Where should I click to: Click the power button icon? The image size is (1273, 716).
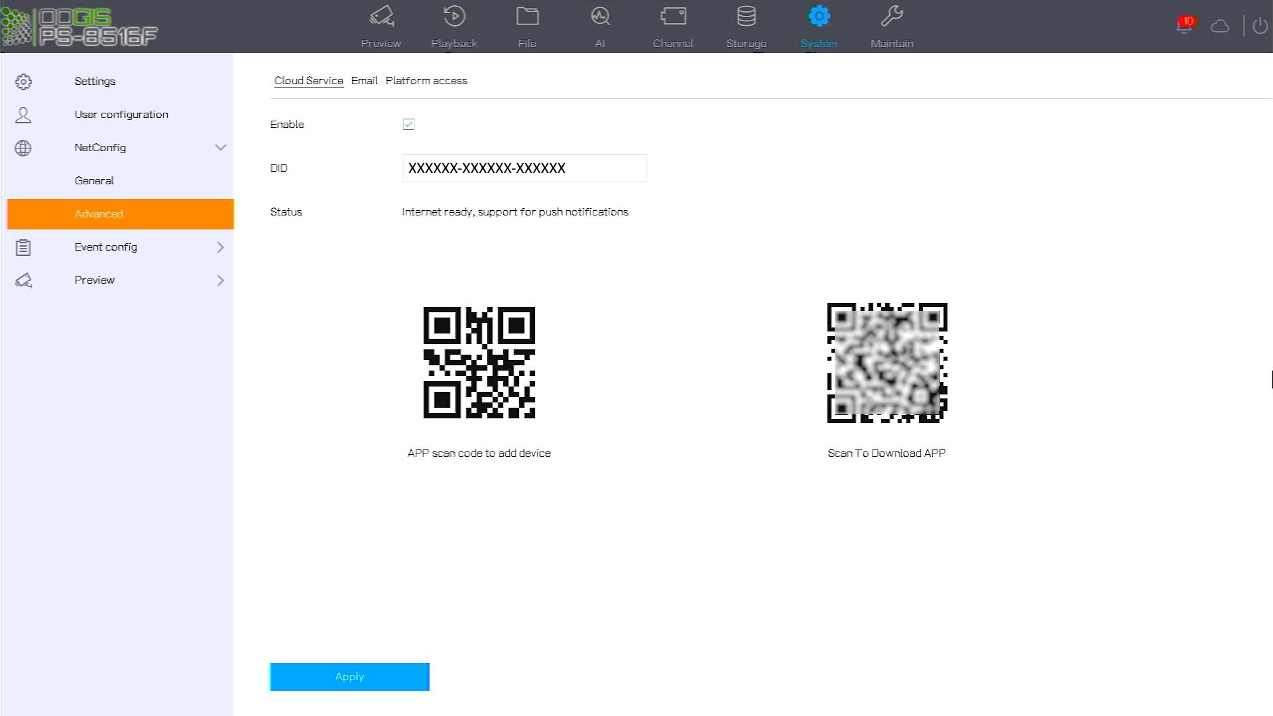point(1260,26)
